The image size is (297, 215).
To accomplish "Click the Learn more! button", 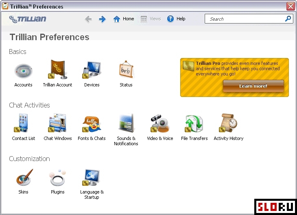I will pos(253,86).
